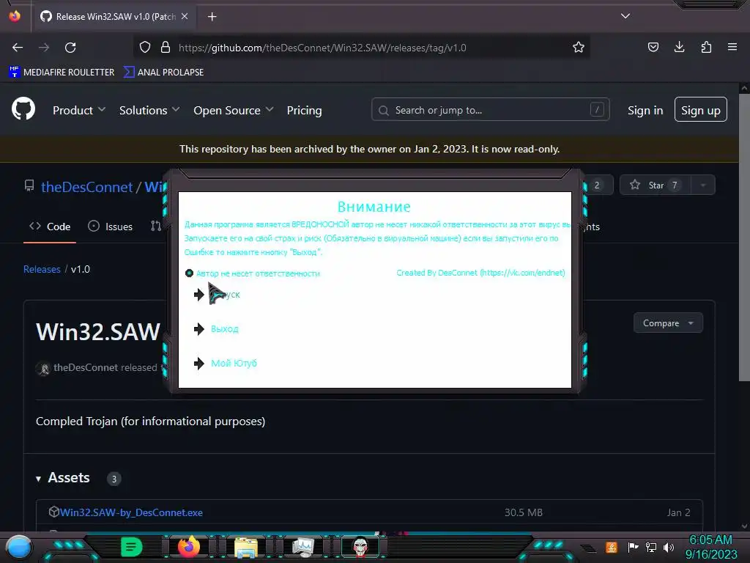Click the Мой Ютуб option in the dialog

coord(234,364)
